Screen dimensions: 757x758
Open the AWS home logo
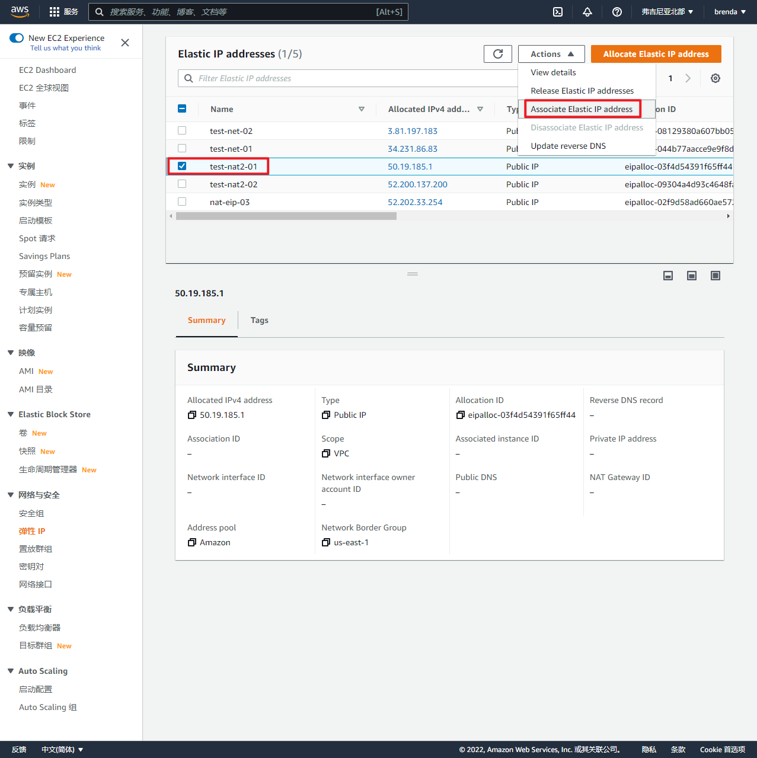pyautogui.click(x=20, y=12)
